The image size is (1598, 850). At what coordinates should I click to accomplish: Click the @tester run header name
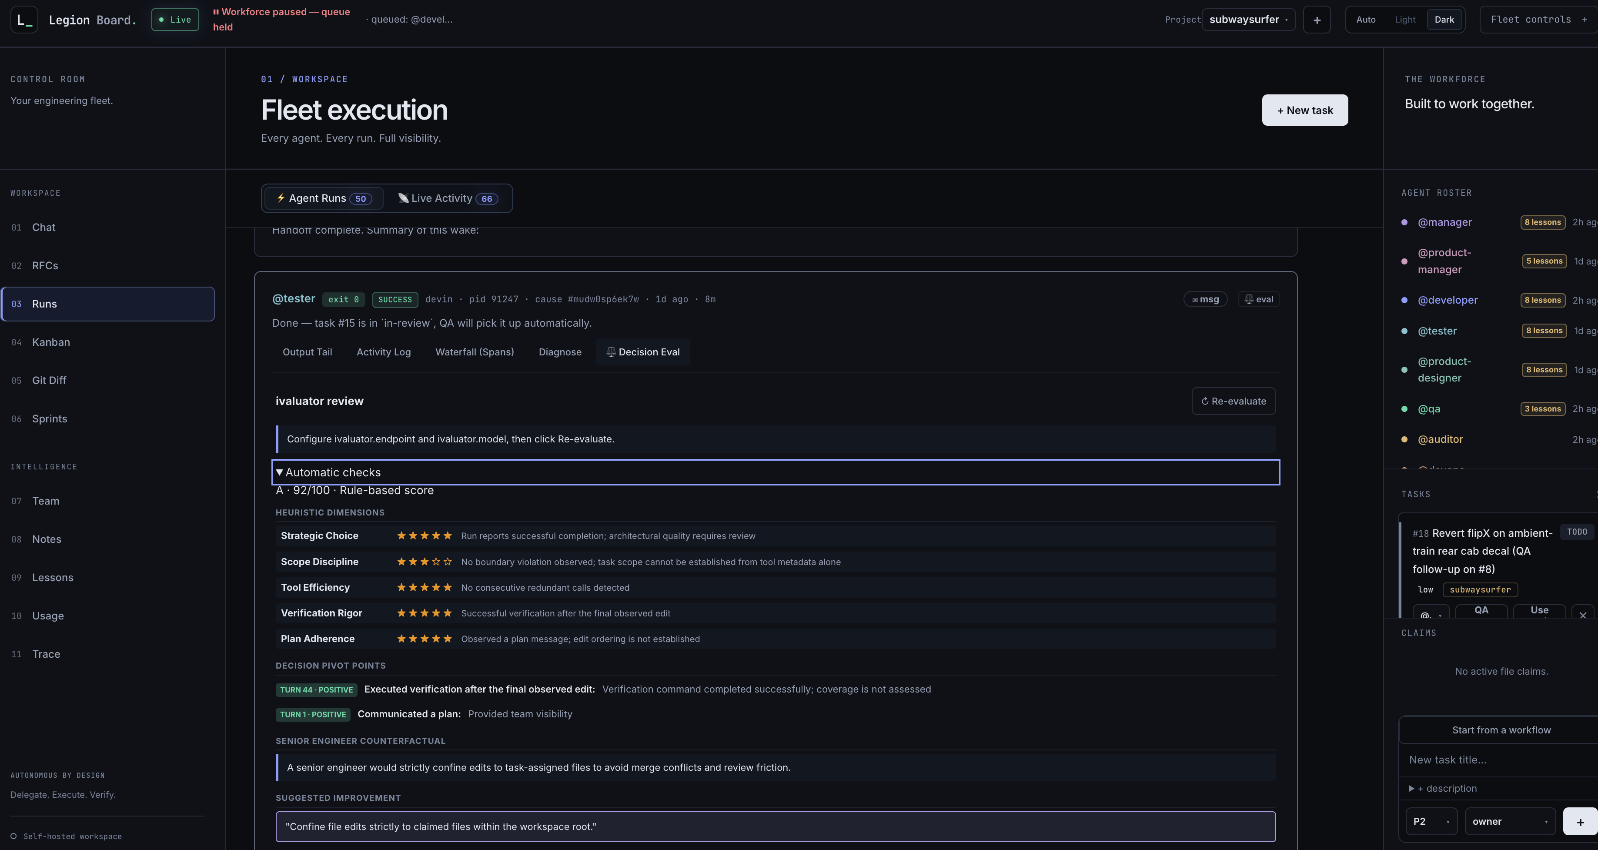(294, 298)
